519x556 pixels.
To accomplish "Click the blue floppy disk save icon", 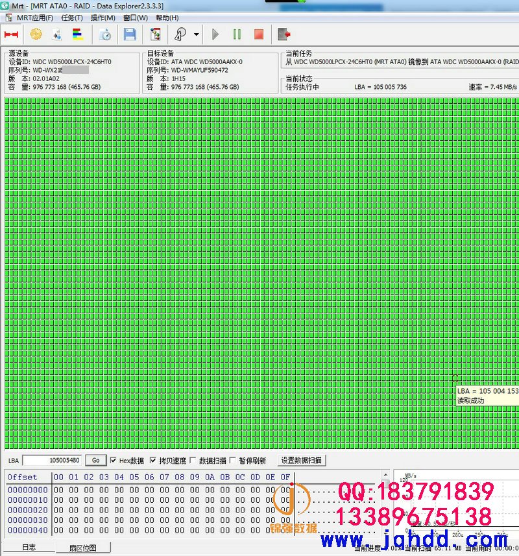I will tap(130, 34).
